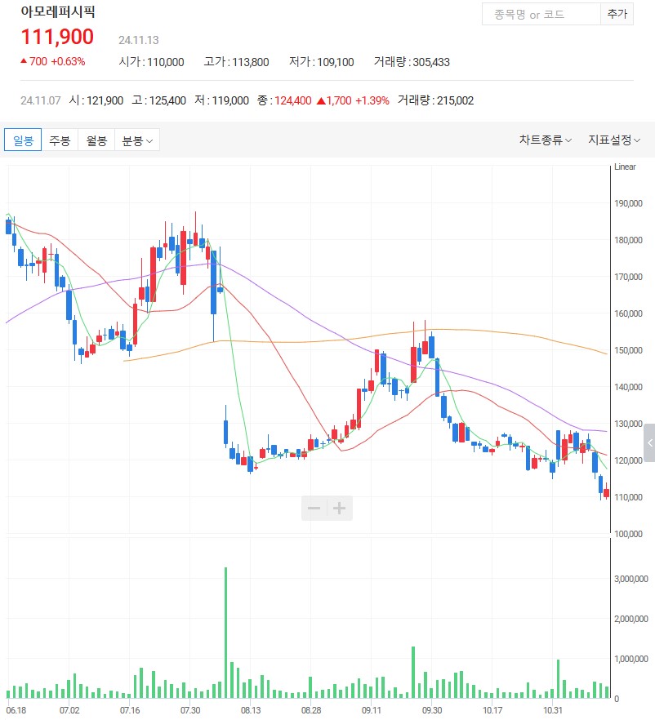Viewport: 655px width, 720px height.
Task: Click the last red candle at chart's right
Action: (606, 493)
